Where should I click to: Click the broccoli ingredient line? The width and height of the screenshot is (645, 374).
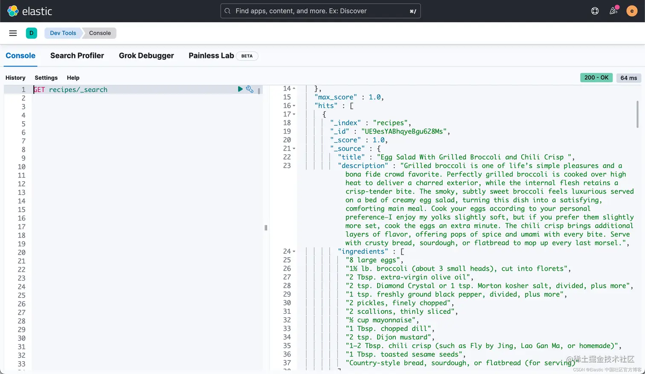(x=458, y=269)
